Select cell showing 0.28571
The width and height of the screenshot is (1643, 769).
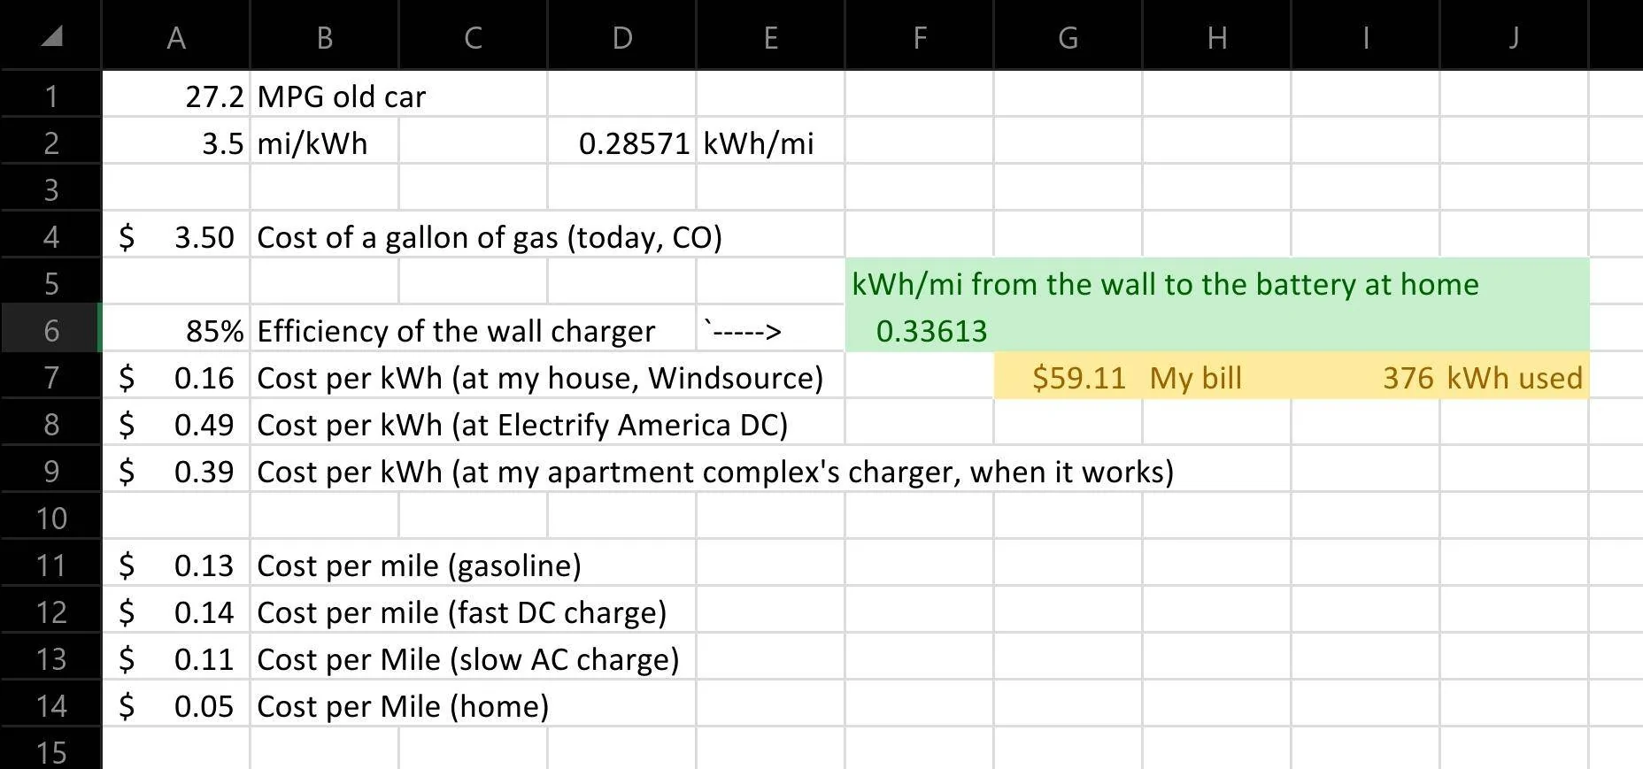622,142
